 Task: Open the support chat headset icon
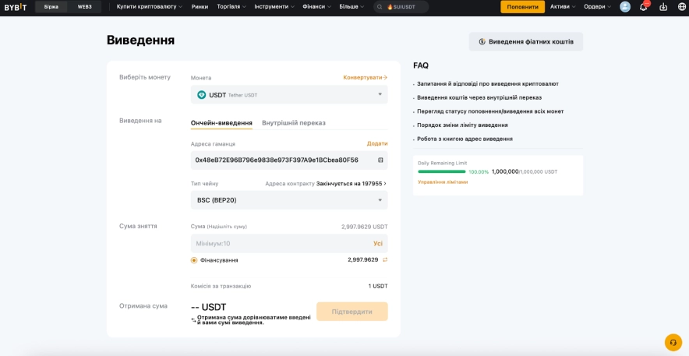coord(673,342)
